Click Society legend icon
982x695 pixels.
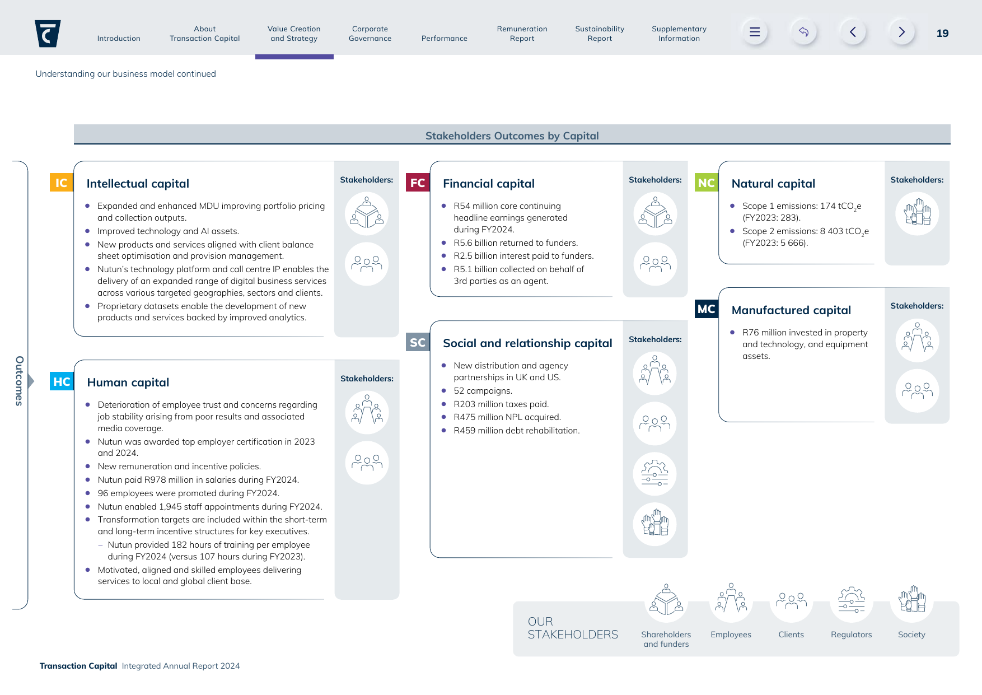(x=912, y=601)
